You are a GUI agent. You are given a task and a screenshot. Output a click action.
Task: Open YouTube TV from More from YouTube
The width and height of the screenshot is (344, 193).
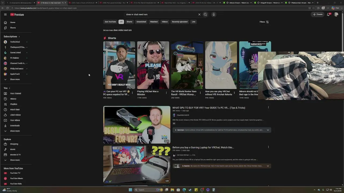point(15,173)
